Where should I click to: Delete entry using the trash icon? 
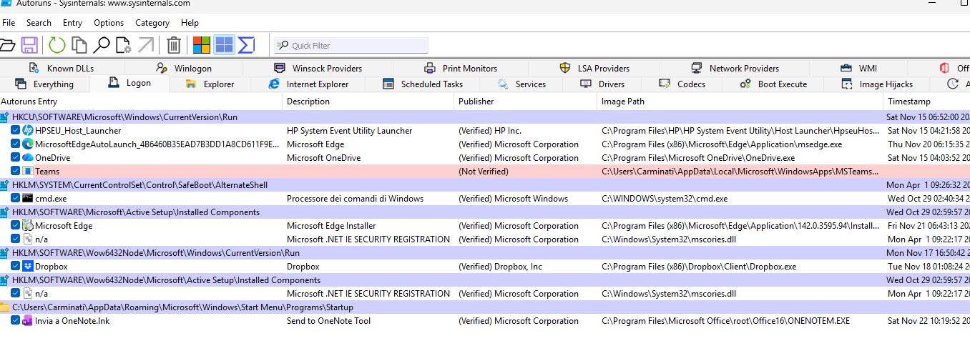173,46
